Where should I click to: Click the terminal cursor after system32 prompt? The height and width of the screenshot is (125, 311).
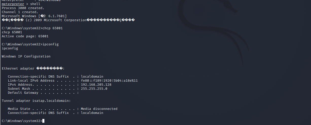43,121
